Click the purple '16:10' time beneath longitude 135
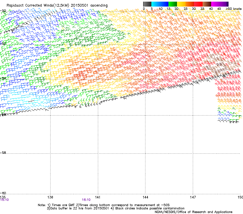Screen dimensions: 243x214 pos(5,200)
